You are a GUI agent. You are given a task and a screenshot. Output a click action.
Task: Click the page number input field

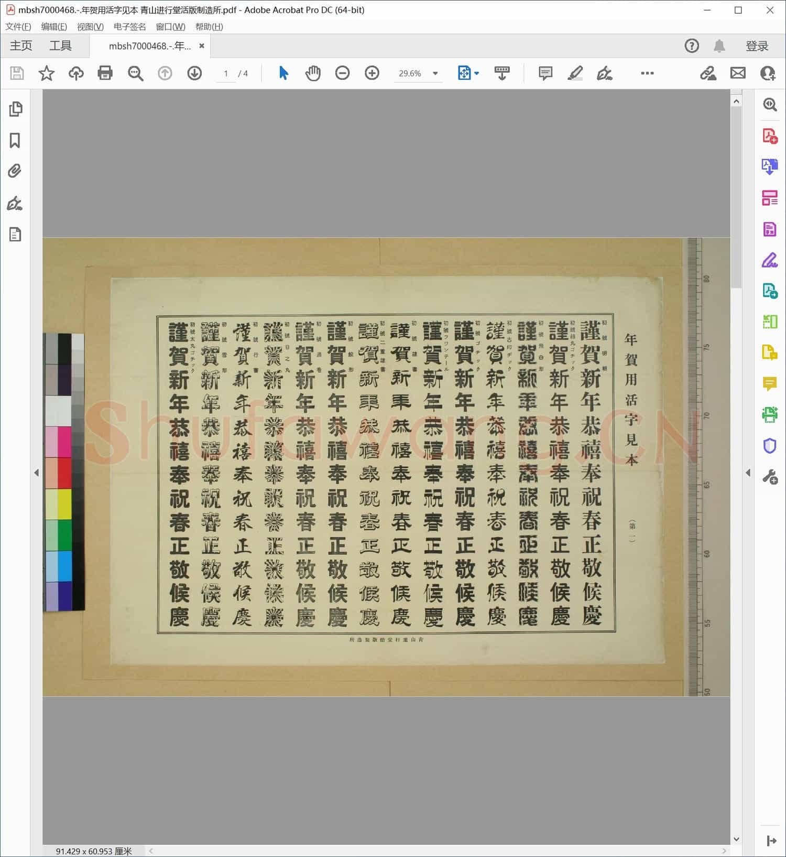226,73
